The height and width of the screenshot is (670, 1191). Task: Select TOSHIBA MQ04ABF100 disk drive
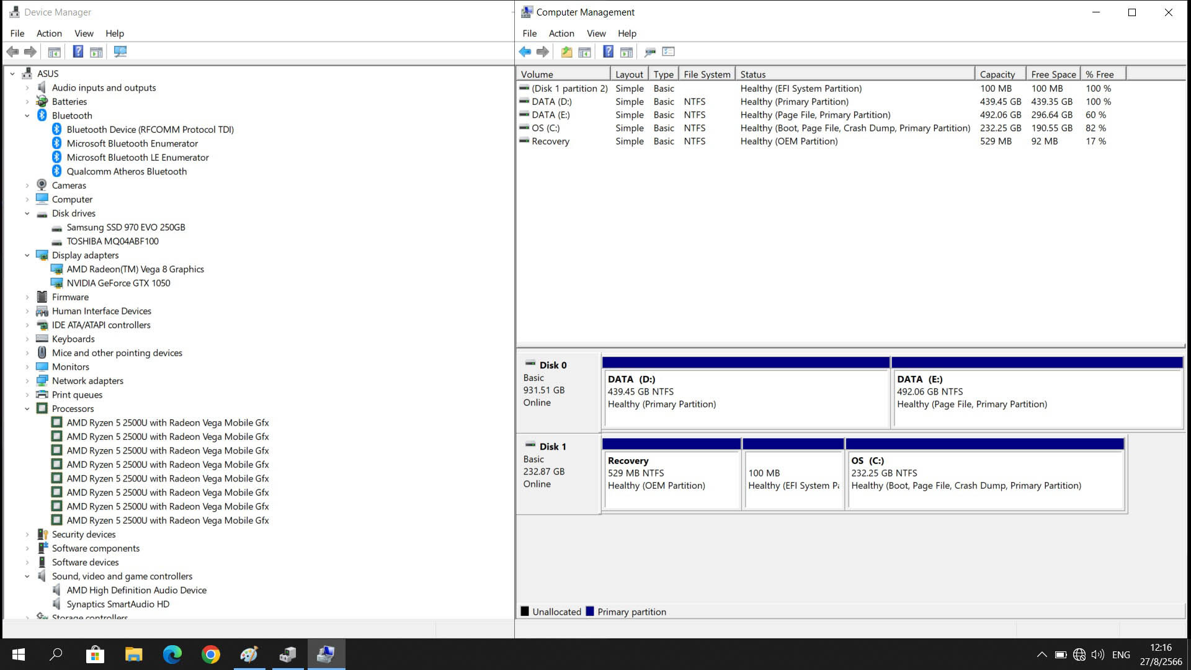pyautogui.click(x=112, y=241)
